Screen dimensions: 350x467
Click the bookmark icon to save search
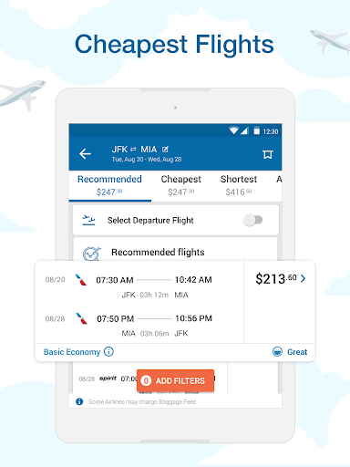[x=268, y=154]
